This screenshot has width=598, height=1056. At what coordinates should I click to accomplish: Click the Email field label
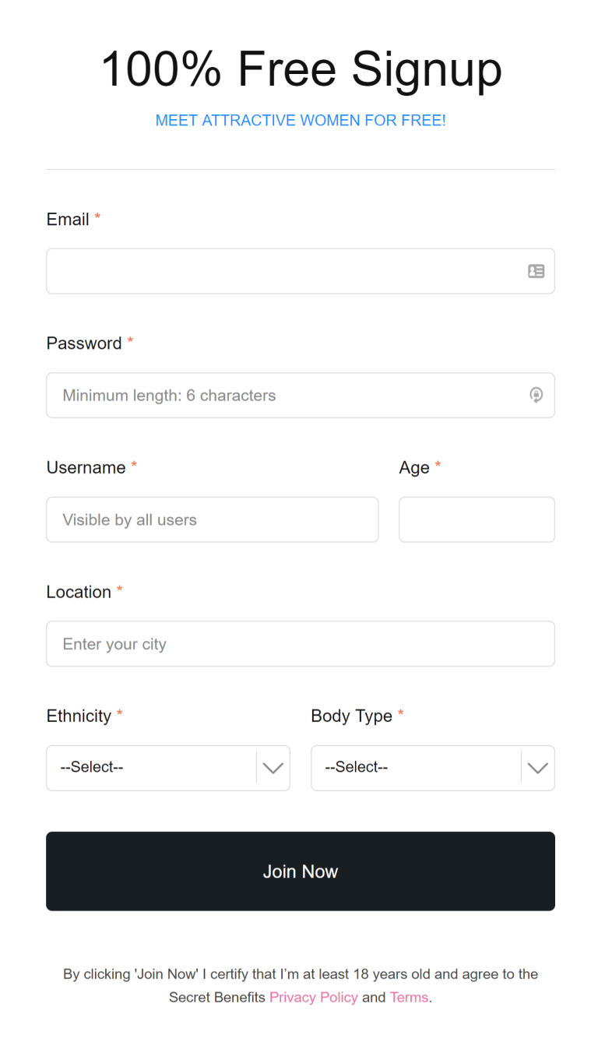(68, 220)
